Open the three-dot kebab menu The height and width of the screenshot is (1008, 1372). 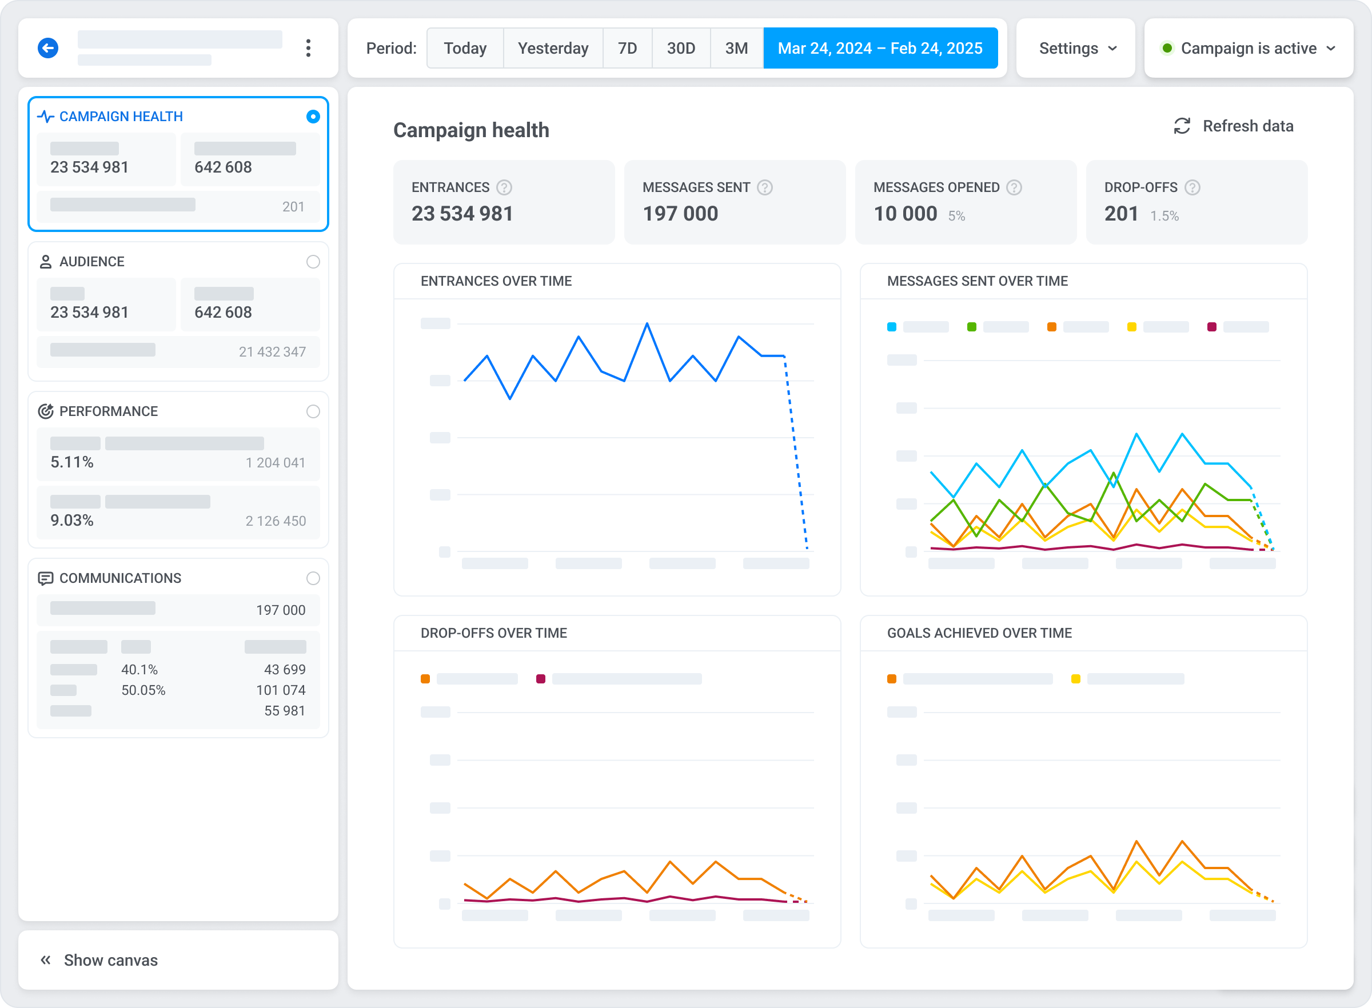click(308, 47)
